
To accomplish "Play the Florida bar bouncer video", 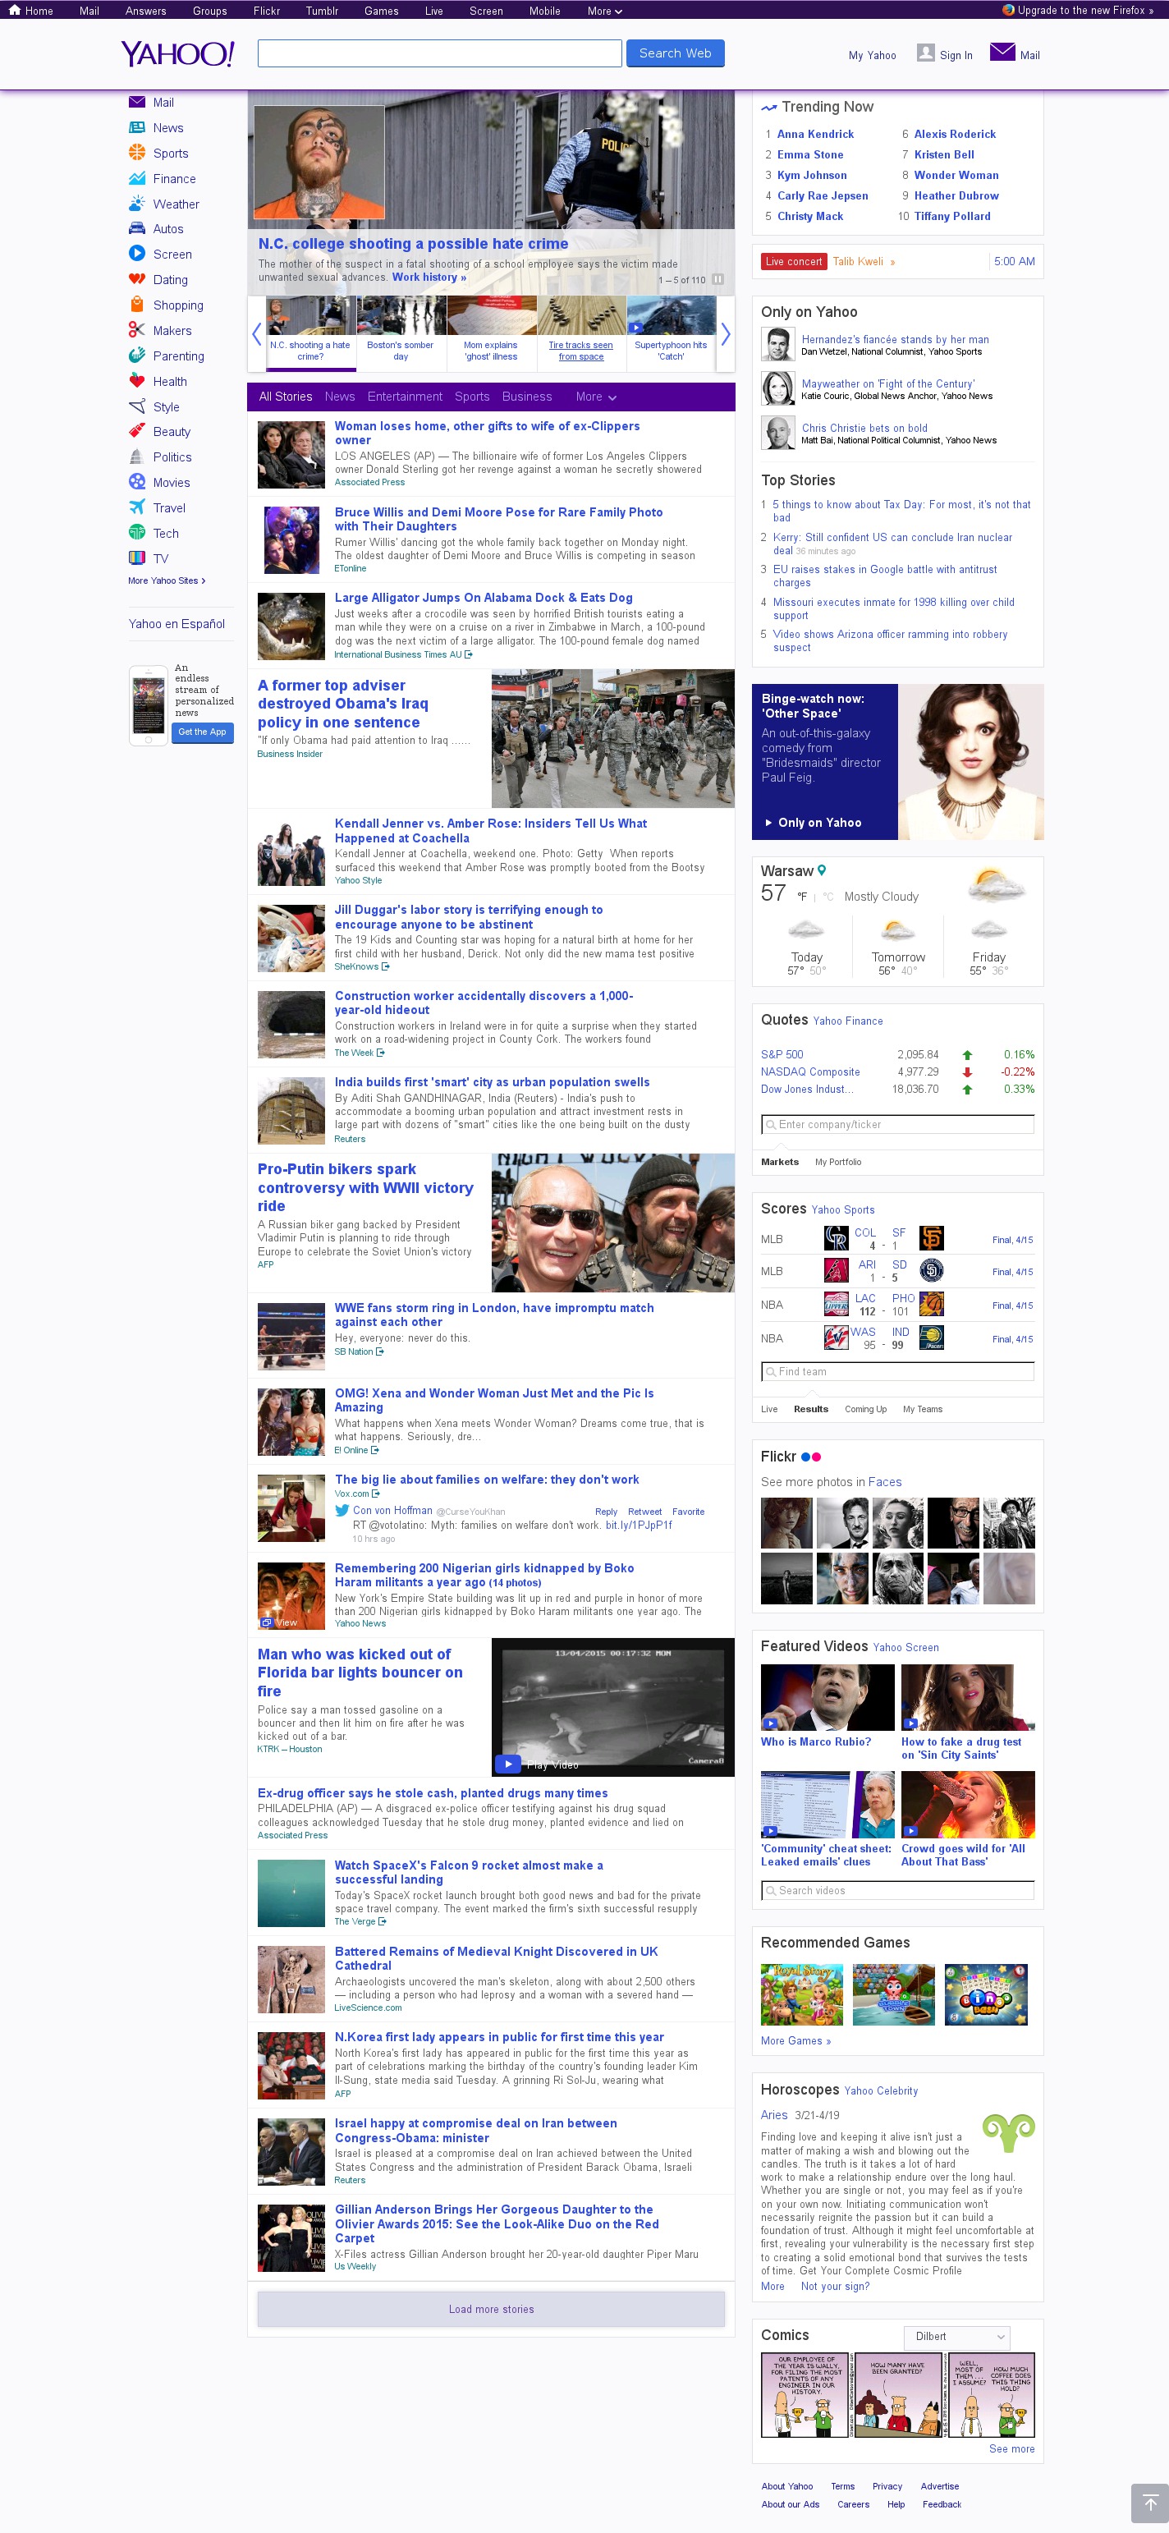I will point(507,1763).
